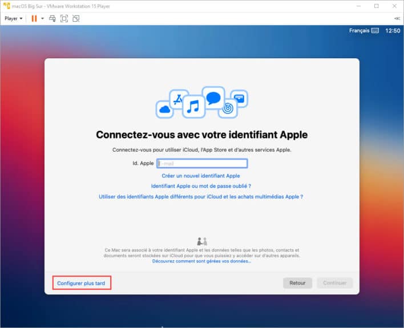
Task: Minimize the VMware Player window
Action: click(358, 6)
